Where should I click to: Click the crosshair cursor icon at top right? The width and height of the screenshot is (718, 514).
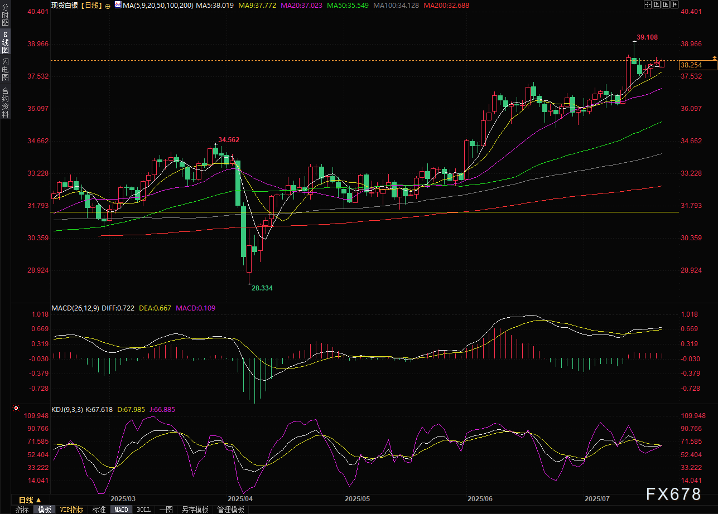pos(647,4)
